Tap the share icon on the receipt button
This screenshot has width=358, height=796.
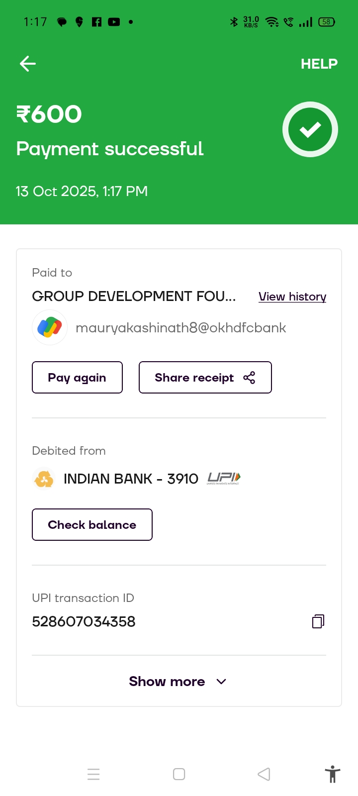coord(249,378)
